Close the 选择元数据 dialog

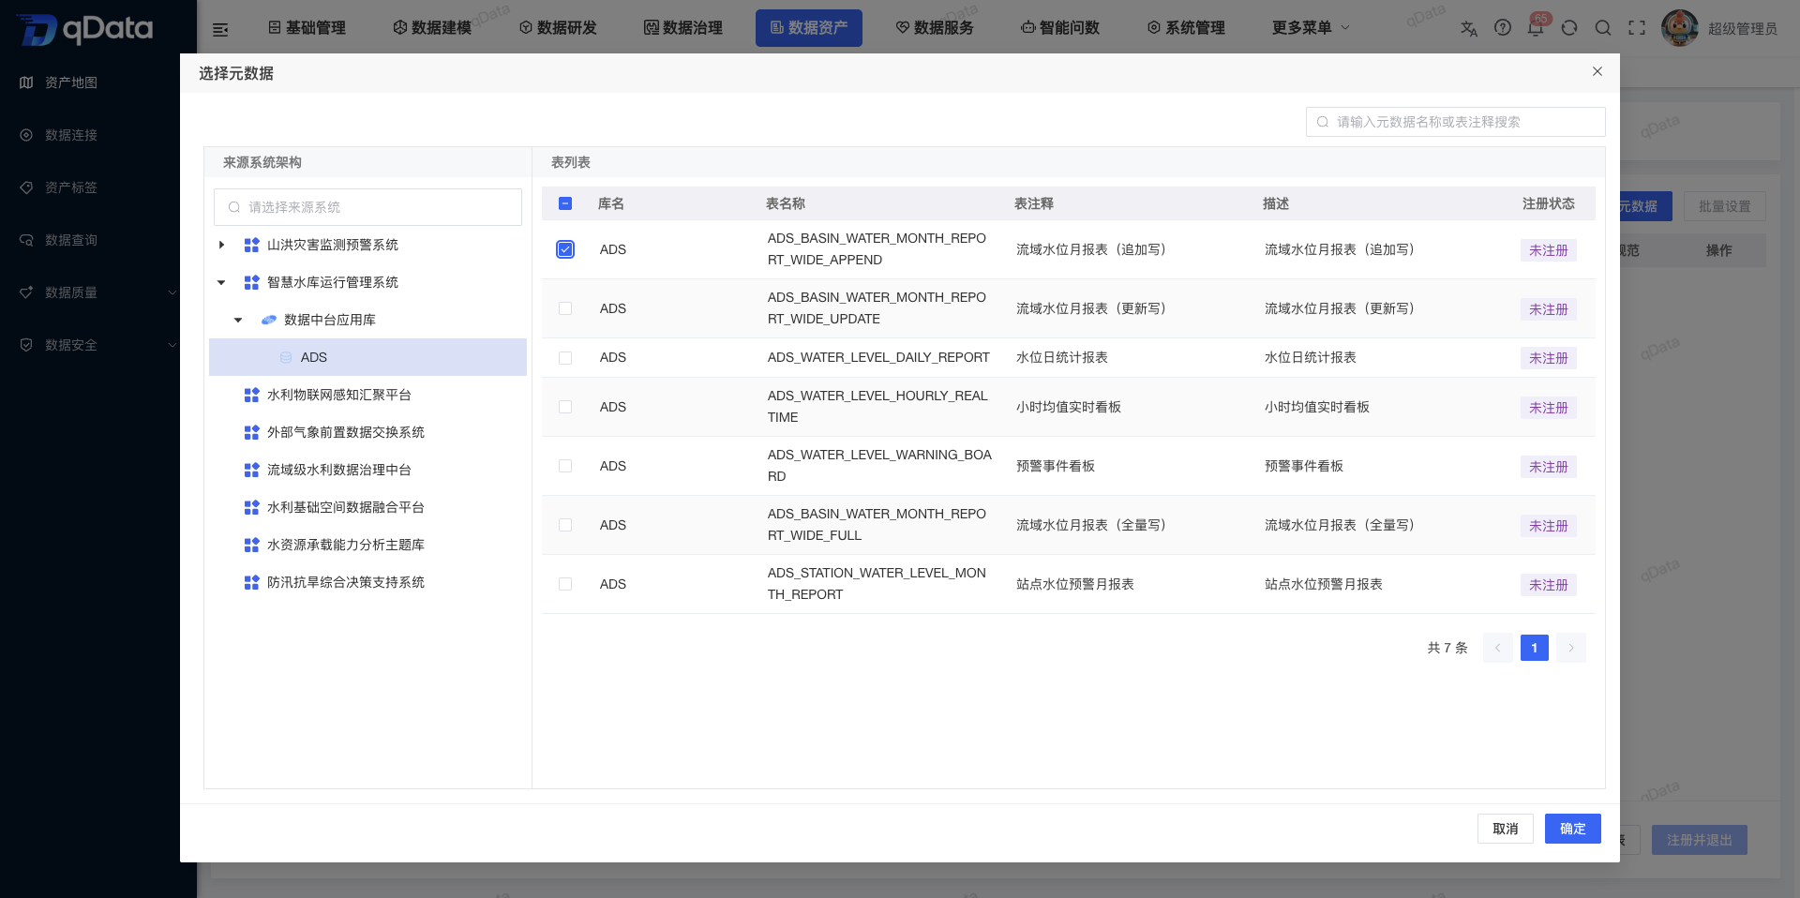1597,71
